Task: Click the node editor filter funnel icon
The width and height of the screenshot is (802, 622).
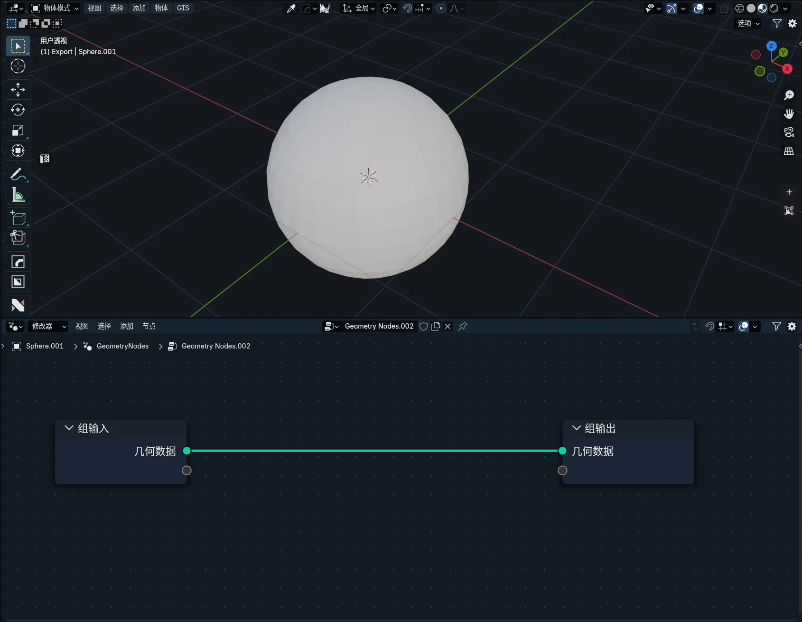Action: pyautogui.click(x=776, y=326)
